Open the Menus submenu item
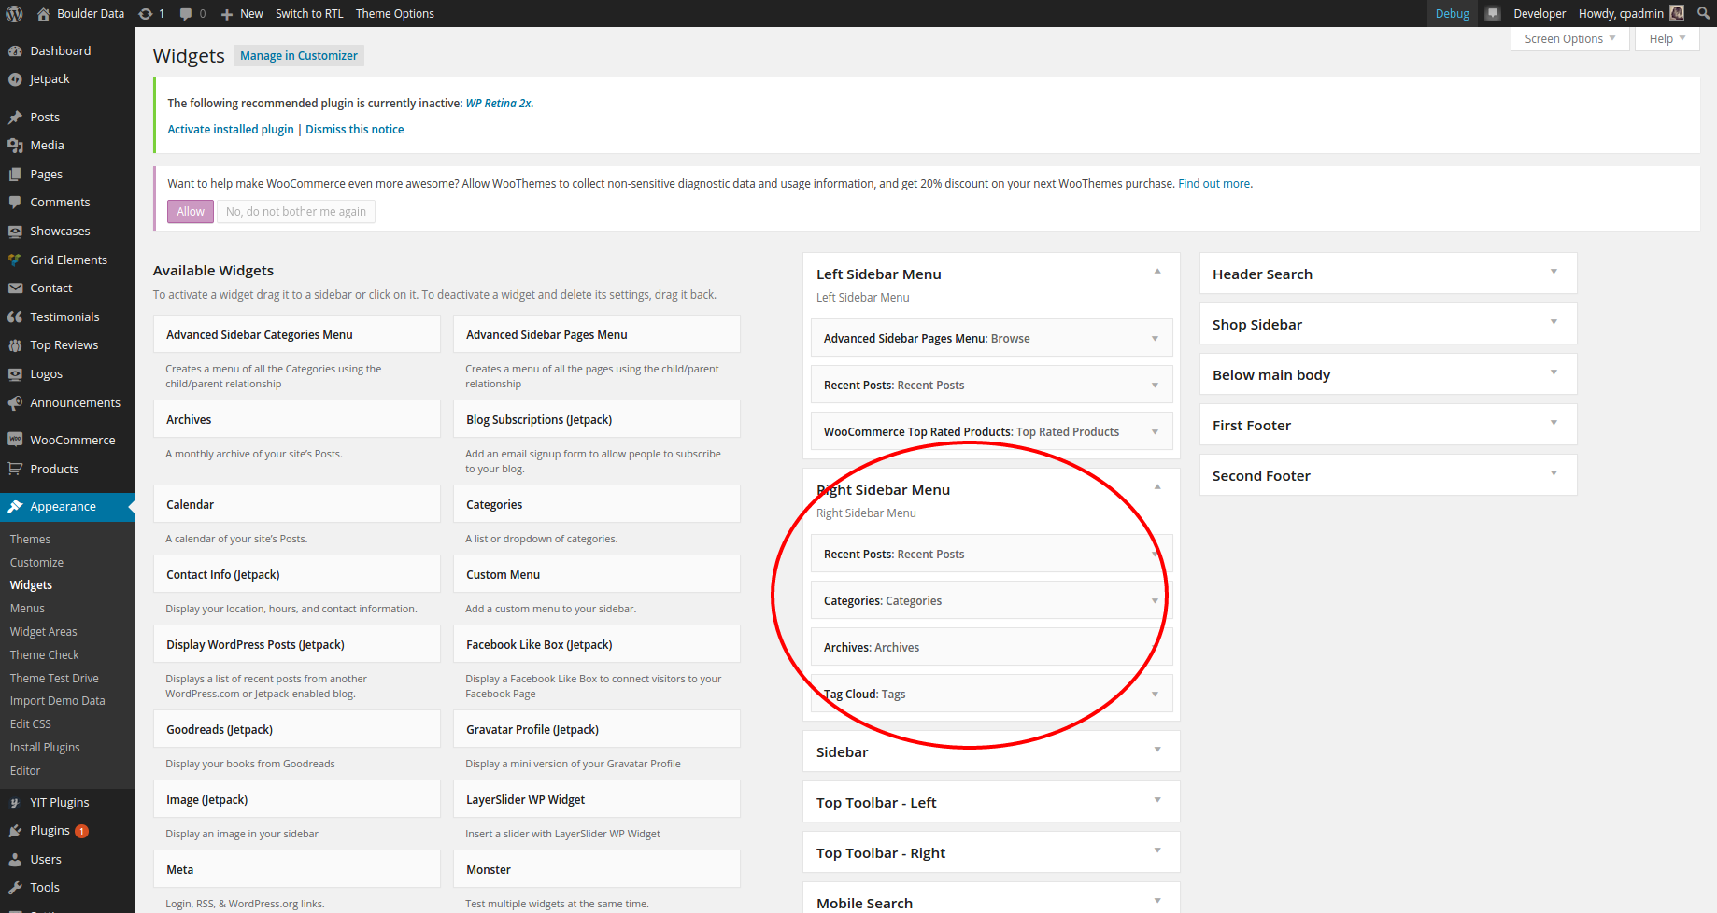This screenshot has width=1717, height=913. coord(27,609)
